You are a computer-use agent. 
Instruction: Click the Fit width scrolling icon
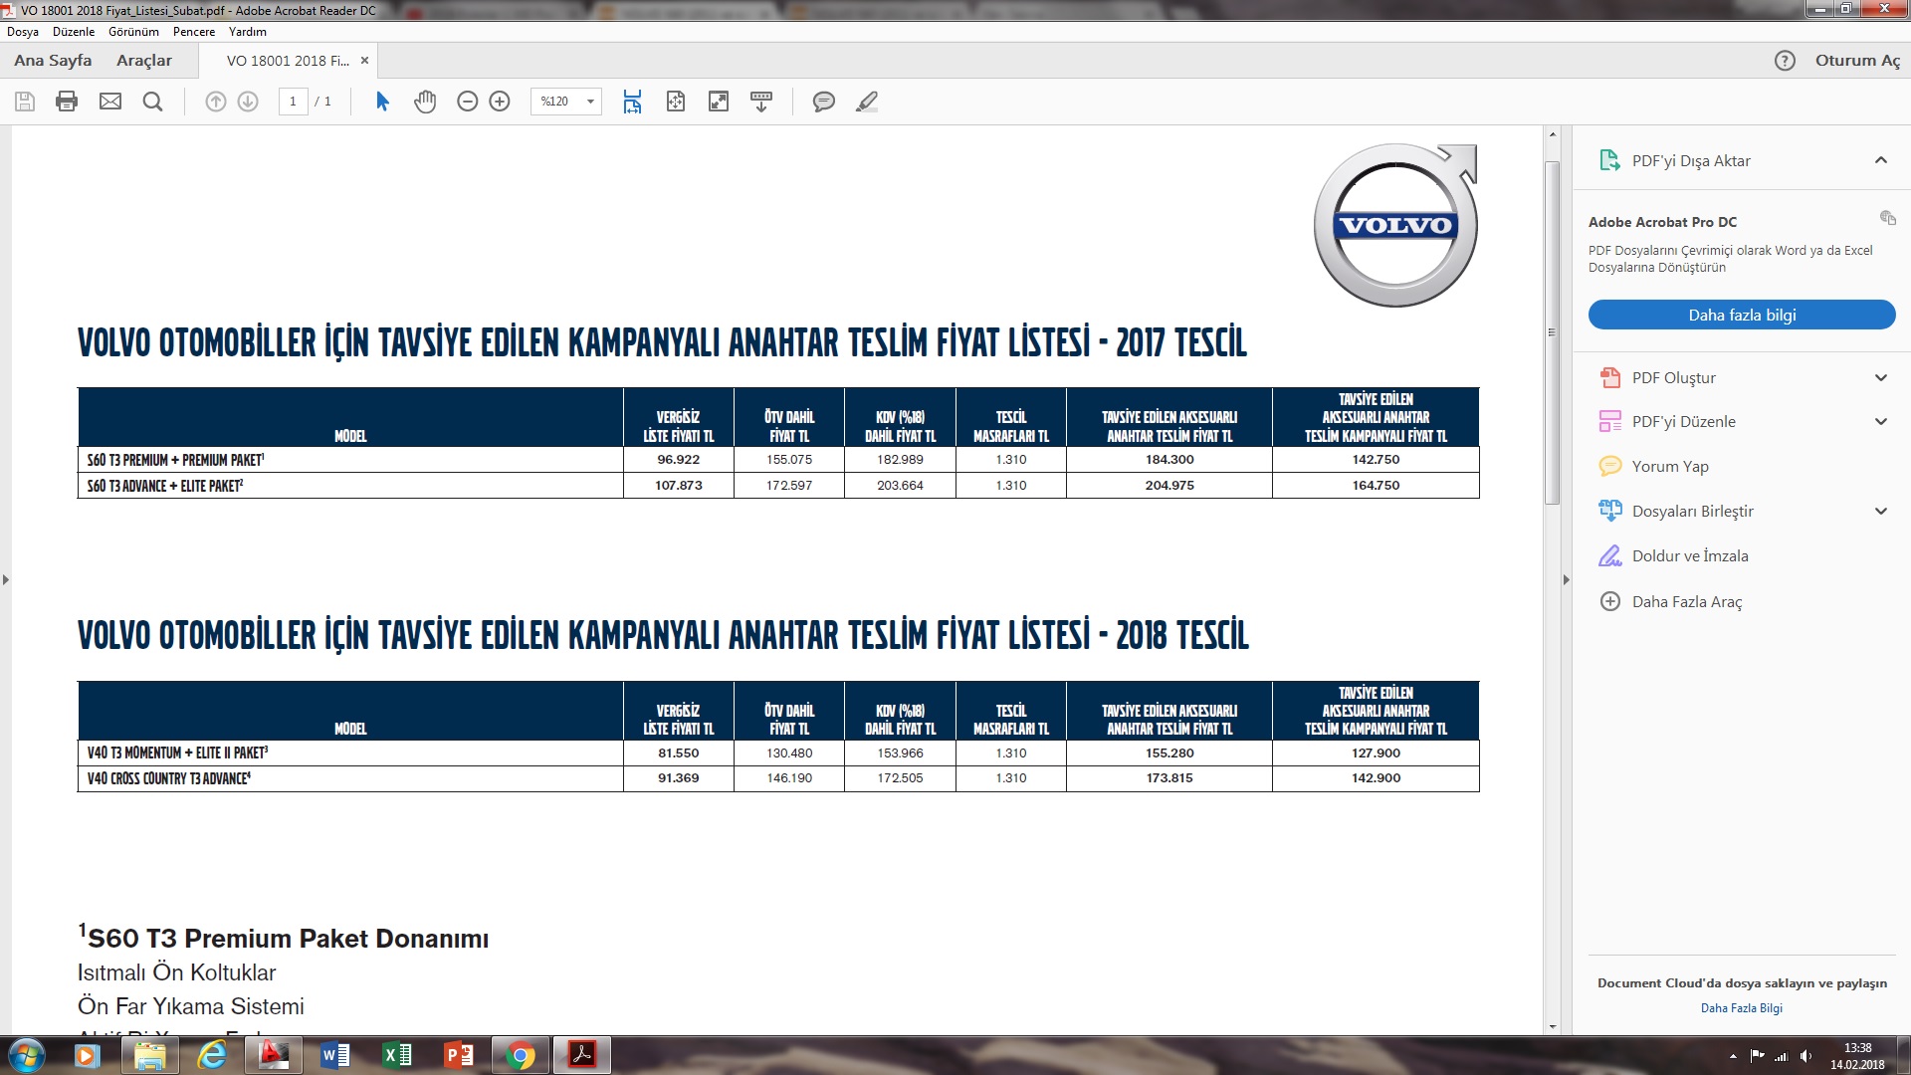coord(632,102)
